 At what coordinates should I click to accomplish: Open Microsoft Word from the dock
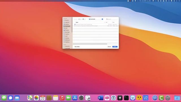tap(101, 98)
